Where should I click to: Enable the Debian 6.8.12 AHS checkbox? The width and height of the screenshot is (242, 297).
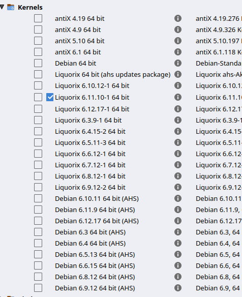[38, 277]
